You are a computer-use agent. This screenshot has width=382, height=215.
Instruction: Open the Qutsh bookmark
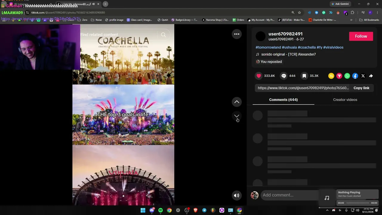pos(163,20)
